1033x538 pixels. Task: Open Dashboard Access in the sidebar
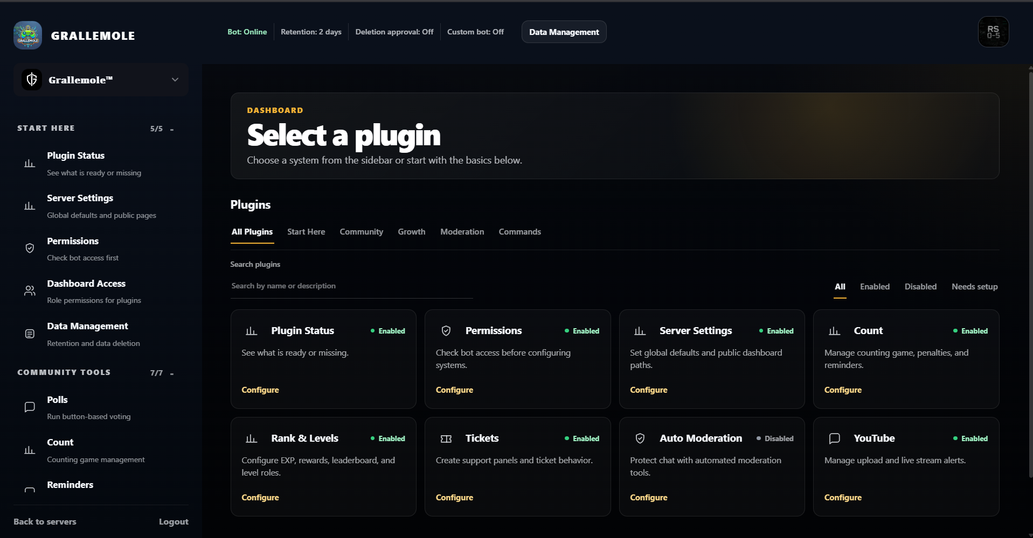(101, 291)
